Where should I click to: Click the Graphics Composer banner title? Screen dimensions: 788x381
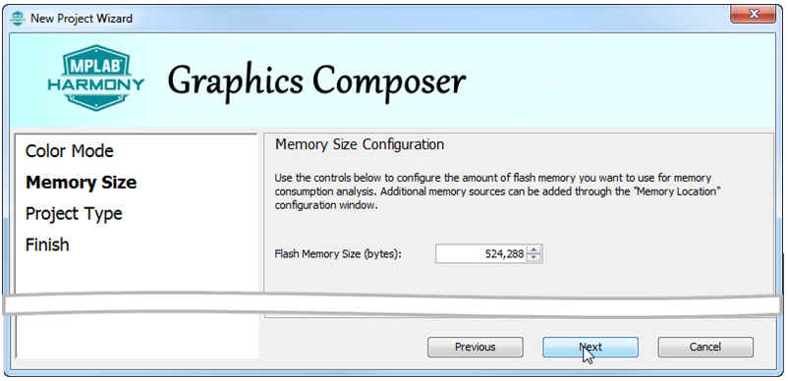(316, 82)
